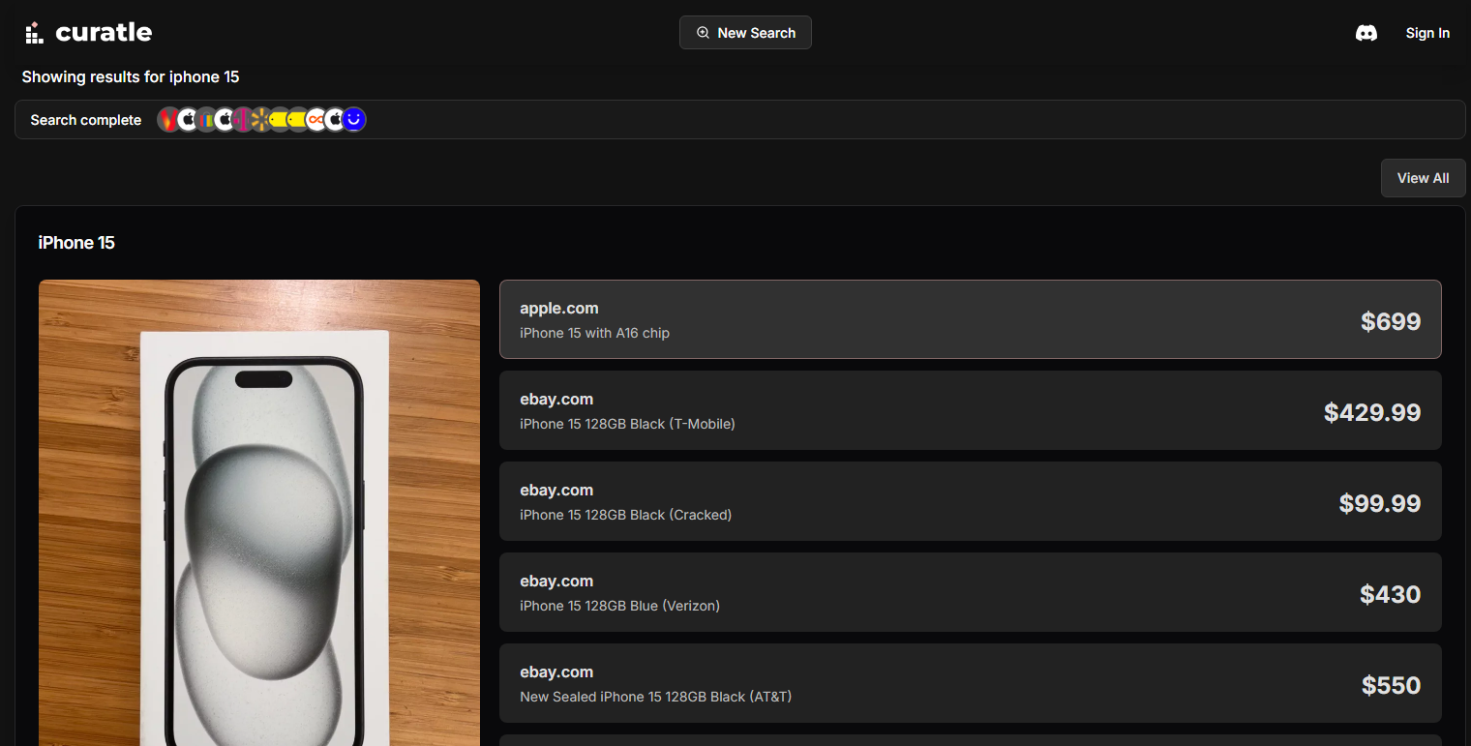Select the Walmart spark icon
The height and width of the screenshot is (746, 1471).
point(261,119)
